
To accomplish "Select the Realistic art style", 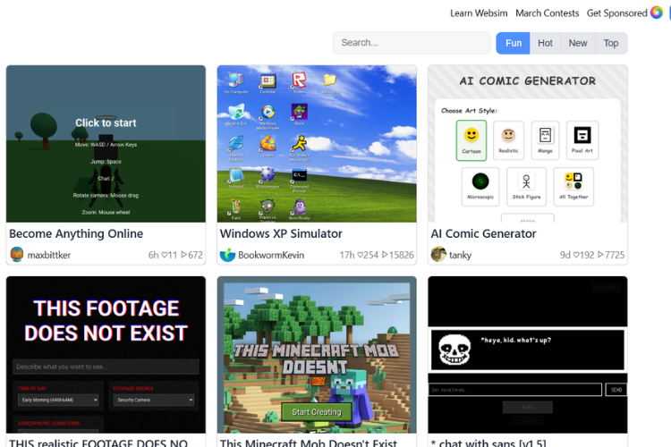I will click(x=508, y=140).
